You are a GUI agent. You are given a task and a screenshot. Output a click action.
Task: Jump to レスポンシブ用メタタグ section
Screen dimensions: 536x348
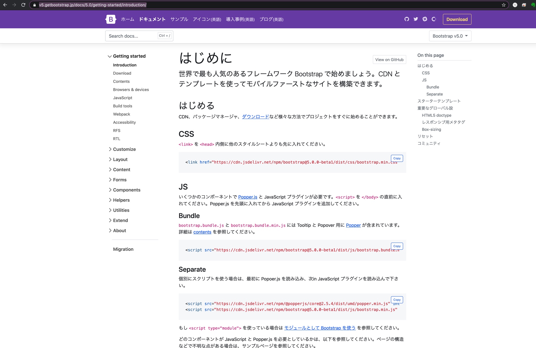444,122
